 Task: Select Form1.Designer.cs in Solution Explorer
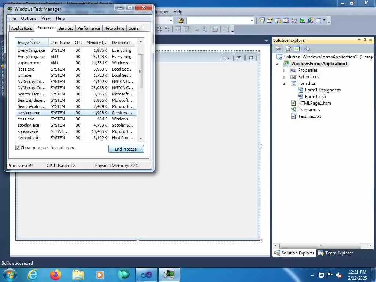click(323, 90)
